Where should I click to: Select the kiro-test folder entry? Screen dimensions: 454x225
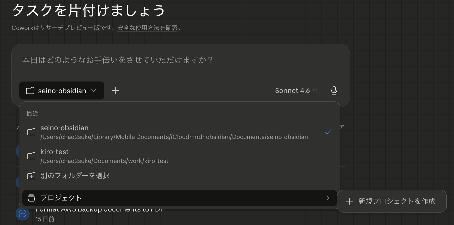(104, 156)
